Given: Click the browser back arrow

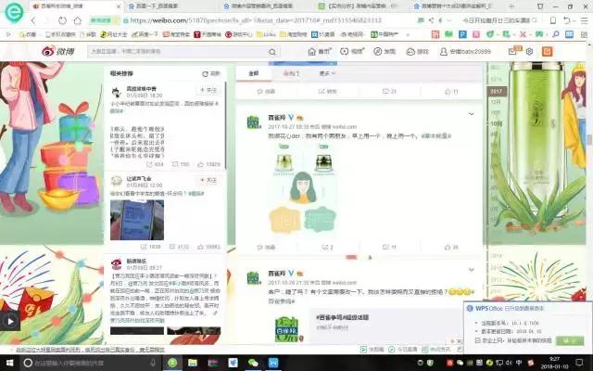Looking at the screenshot, I should pyautogui.click(x=33, y=20).
